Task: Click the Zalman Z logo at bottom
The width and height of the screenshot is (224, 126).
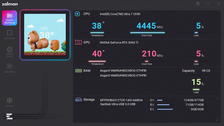Action: pyautogui.click(x=9, y=117)
